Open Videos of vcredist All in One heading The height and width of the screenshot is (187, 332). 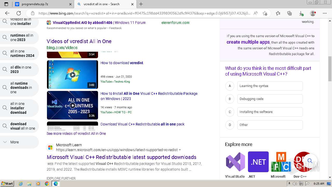click(x=79, y=41)
